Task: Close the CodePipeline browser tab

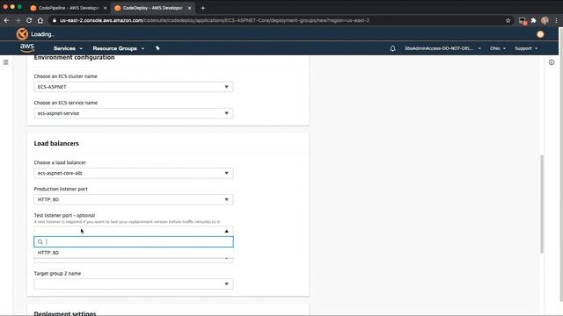Action: (106, 8)
